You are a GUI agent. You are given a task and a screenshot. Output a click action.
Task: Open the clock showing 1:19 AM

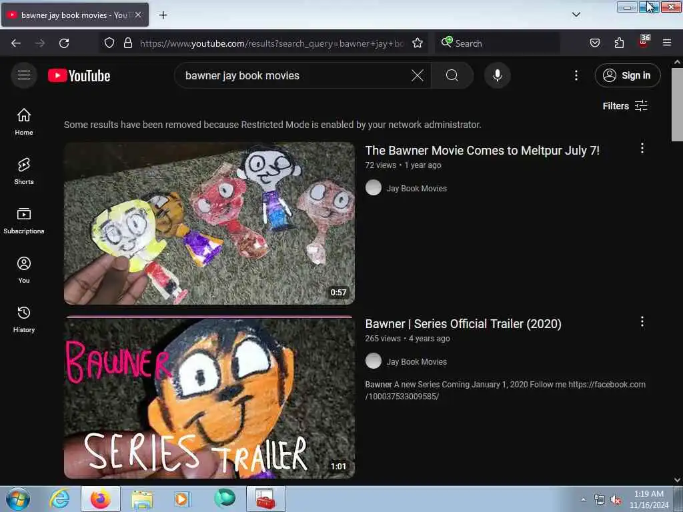click(648, 499)
